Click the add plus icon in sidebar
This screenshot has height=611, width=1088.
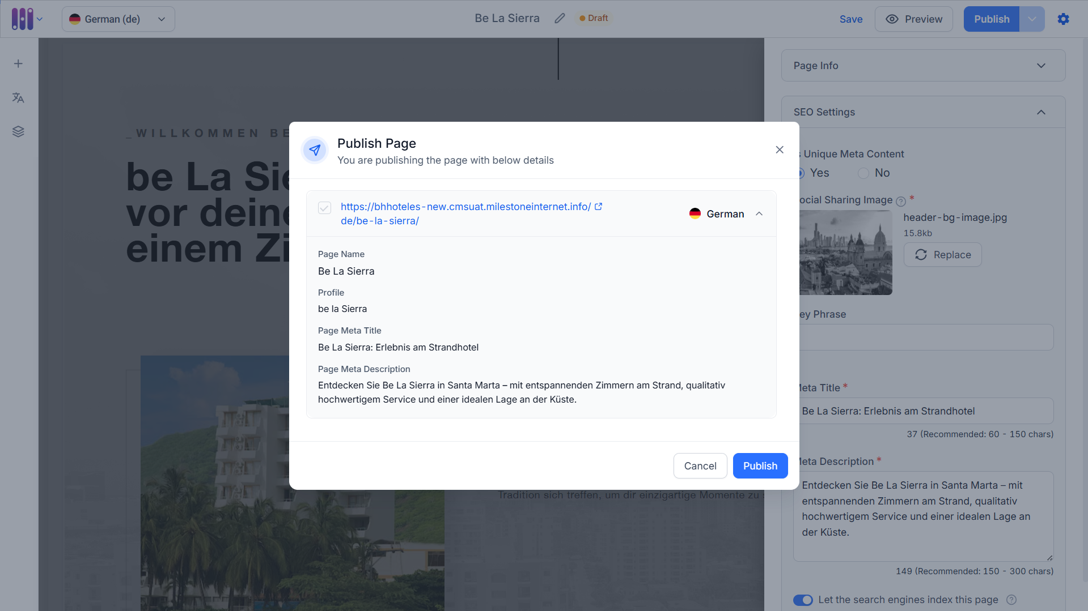pos(18,63)
